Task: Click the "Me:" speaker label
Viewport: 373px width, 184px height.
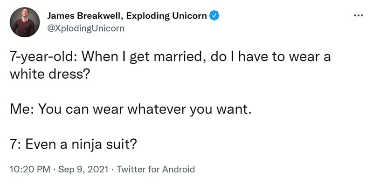Action: [22, 109]
